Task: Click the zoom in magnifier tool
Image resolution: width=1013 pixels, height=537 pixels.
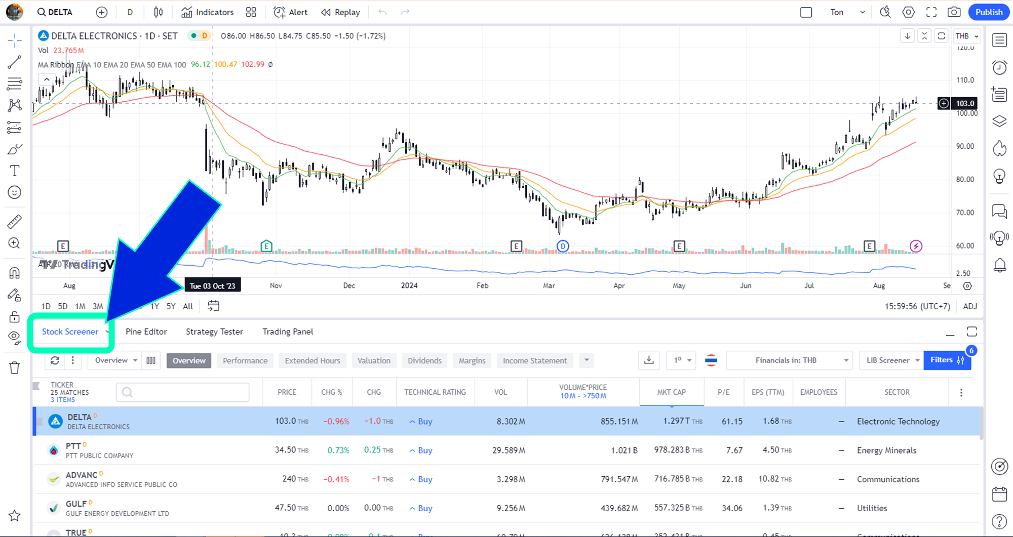Action: 15,243
